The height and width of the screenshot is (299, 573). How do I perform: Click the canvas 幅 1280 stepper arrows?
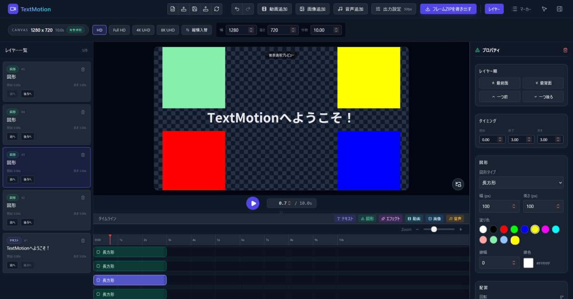click(251, 30)
